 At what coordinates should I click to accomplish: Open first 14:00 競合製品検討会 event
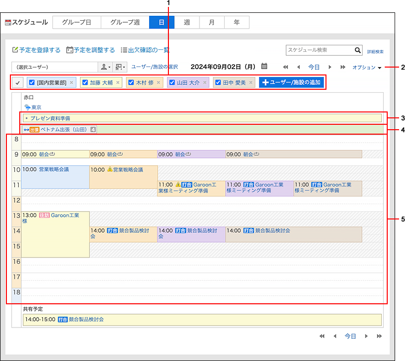pos(123,233)
